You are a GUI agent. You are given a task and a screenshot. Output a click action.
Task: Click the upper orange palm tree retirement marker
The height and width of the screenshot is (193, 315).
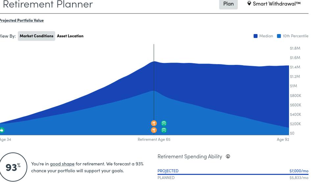[x=154, y=123]
